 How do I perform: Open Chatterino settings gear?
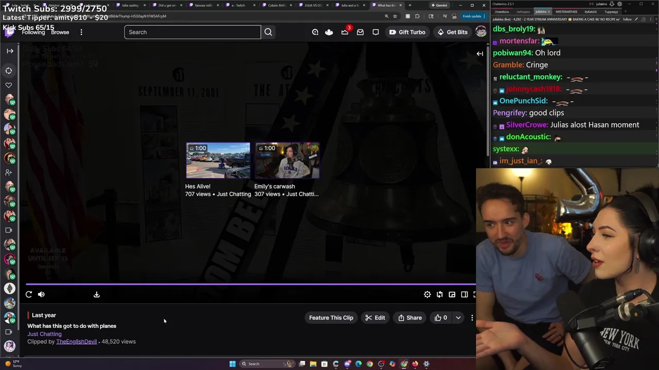[619, 4]
